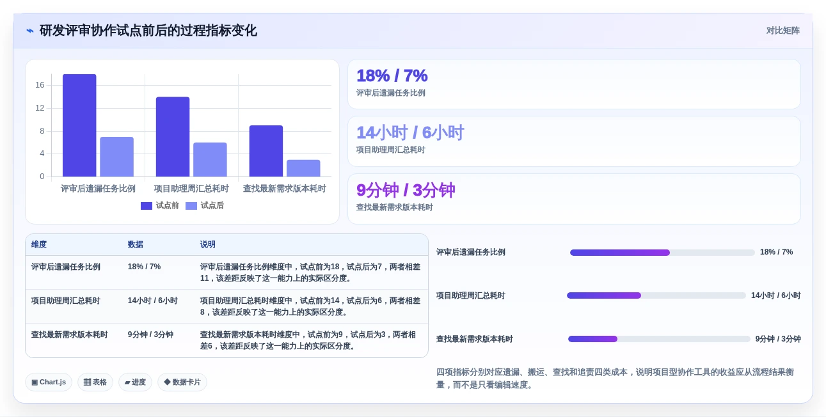Click the lightning icon beside the title
826x417 pixels.
click(30, 31)
